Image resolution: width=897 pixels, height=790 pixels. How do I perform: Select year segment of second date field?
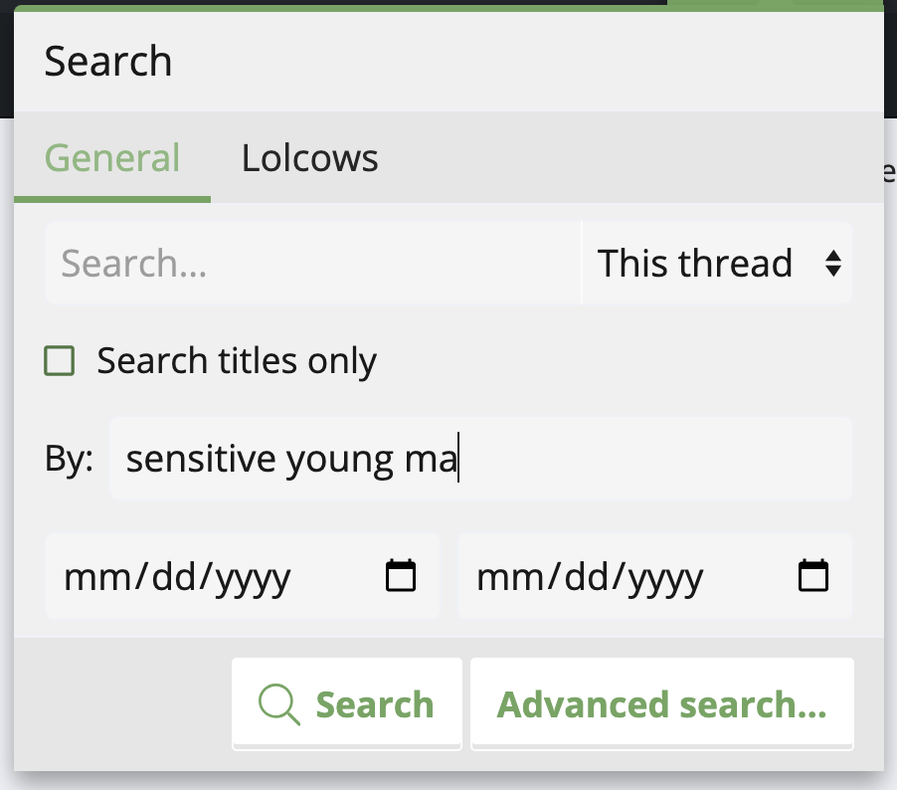(x=665, y=579)
